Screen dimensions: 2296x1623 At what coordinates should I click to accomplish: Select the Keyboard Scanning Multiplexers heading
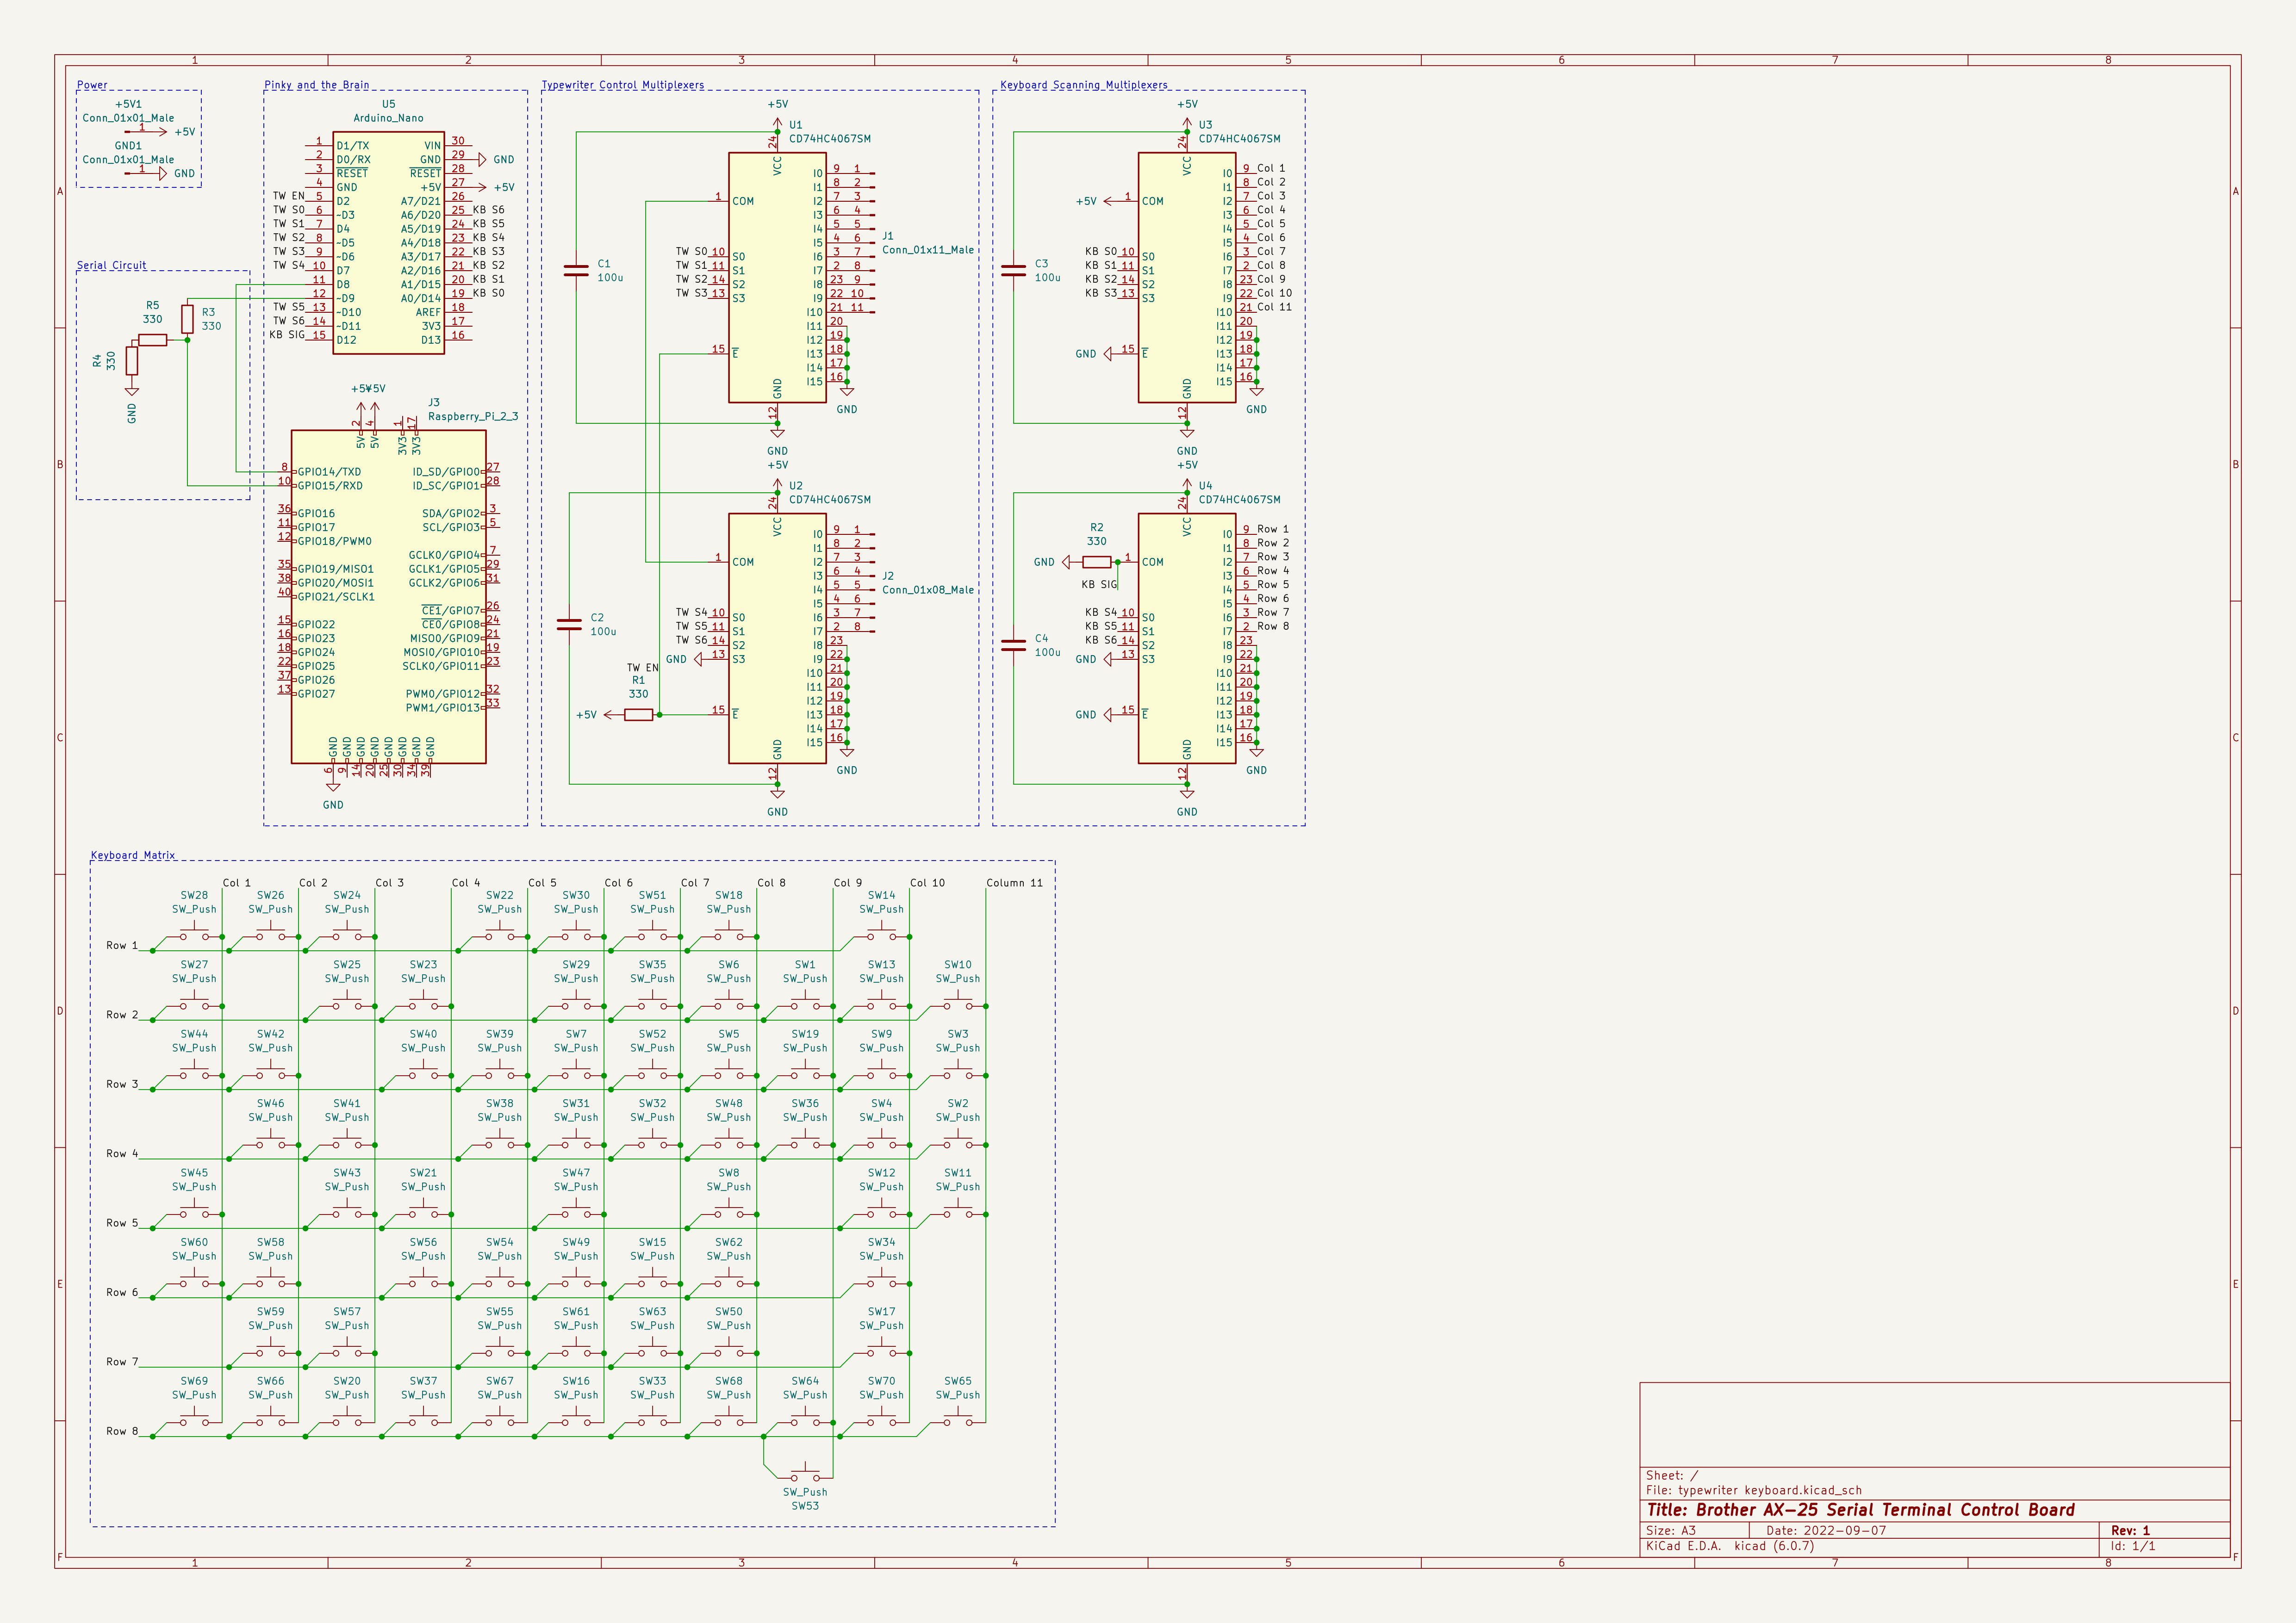point(1083,85)
